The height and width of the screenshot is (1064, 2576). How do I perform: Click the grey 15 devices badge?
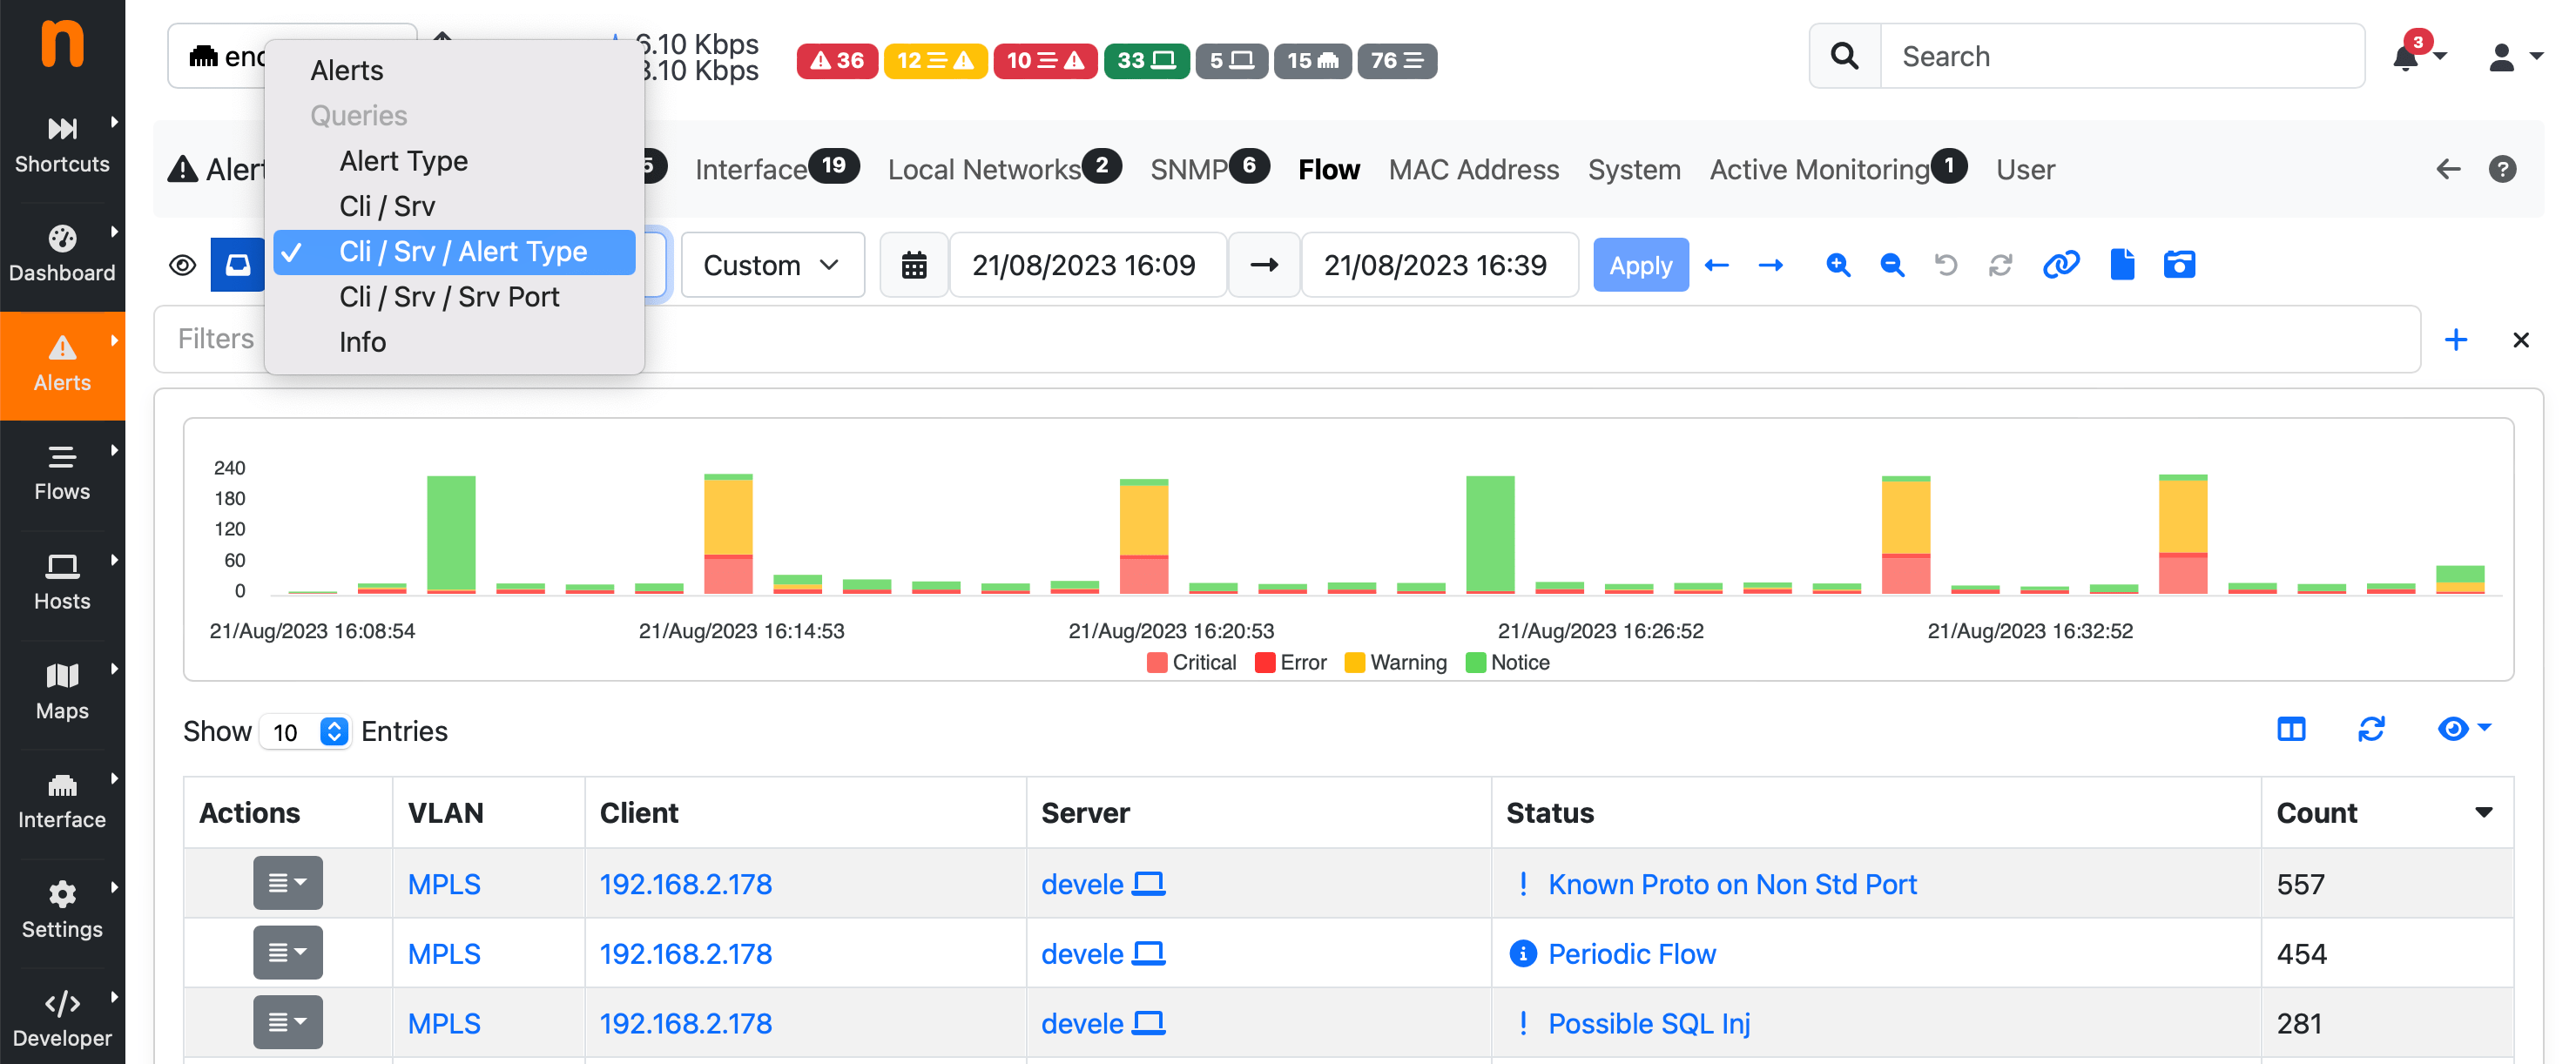coord(1312,60)
